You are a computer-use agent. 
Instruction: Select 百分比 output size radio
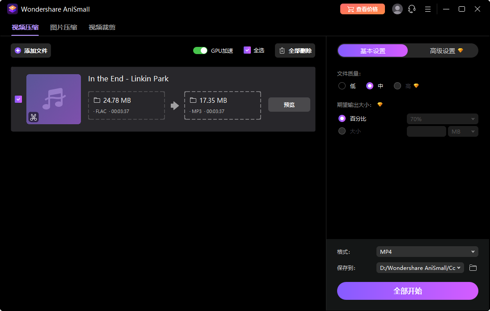tap(342, 119)
